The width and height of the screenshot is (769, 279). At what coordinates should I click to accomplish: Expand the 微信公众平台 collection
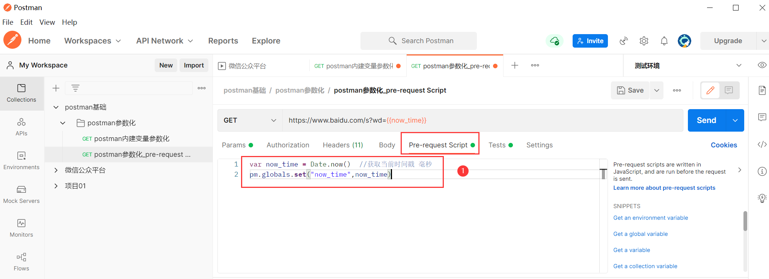tap(56, 170)
